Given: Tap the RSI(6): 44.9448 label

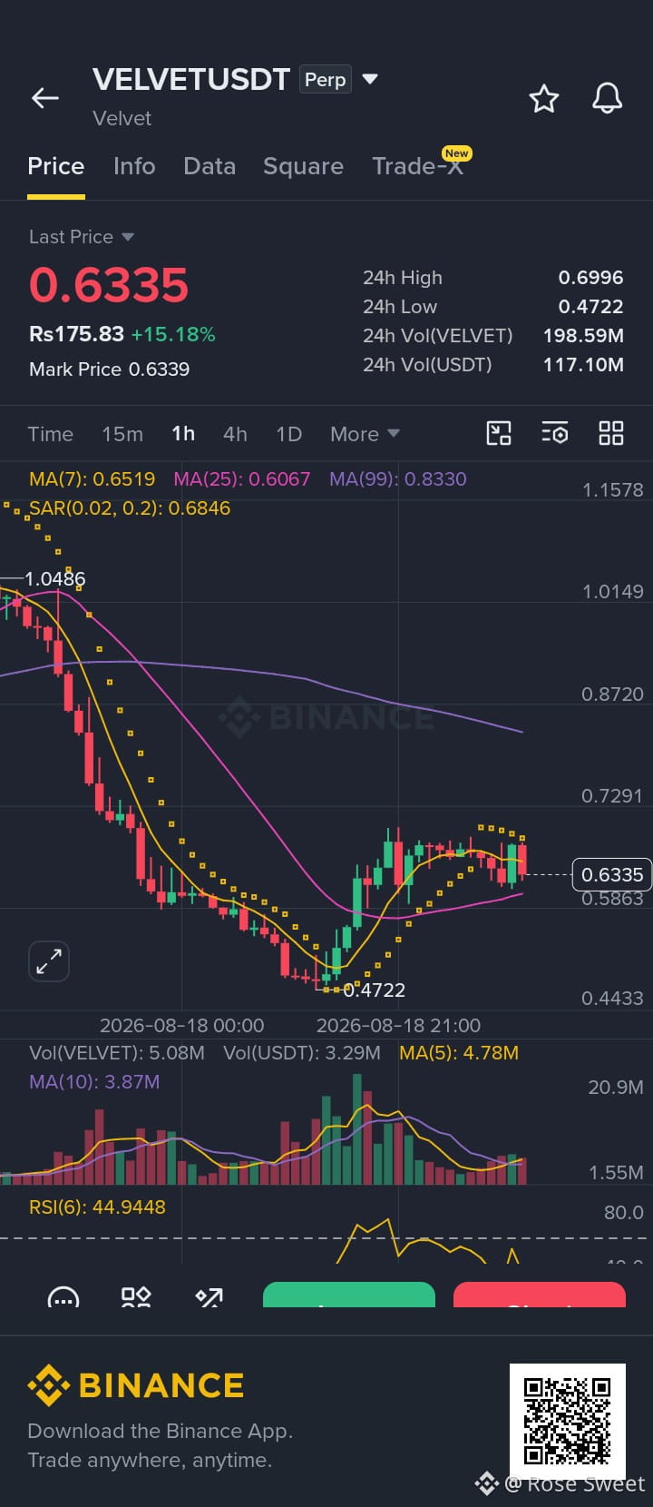Looking at the screenshot, I should (x=98, y=1207).
